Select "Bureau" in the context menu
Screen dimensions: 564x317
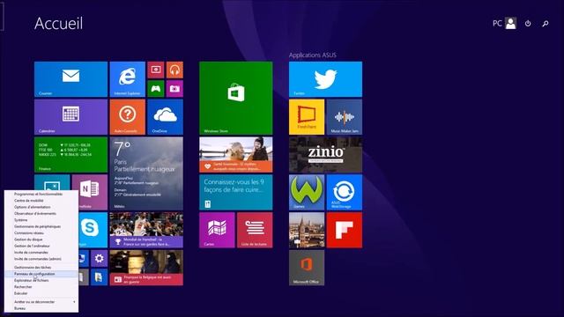pos(41,308)
